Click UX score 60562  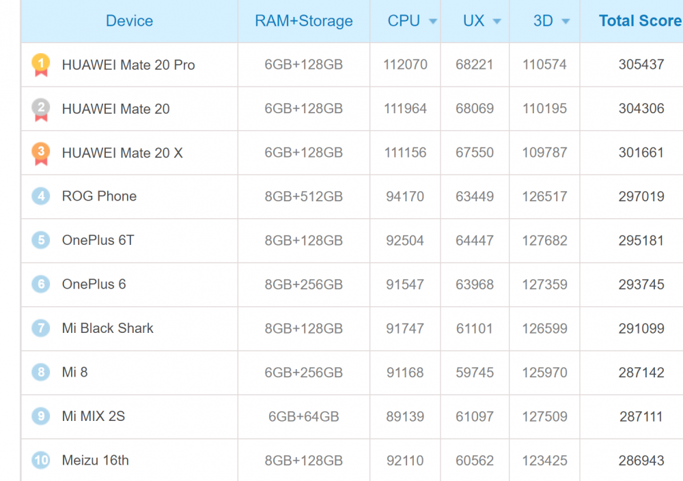(x=475, y=461)
